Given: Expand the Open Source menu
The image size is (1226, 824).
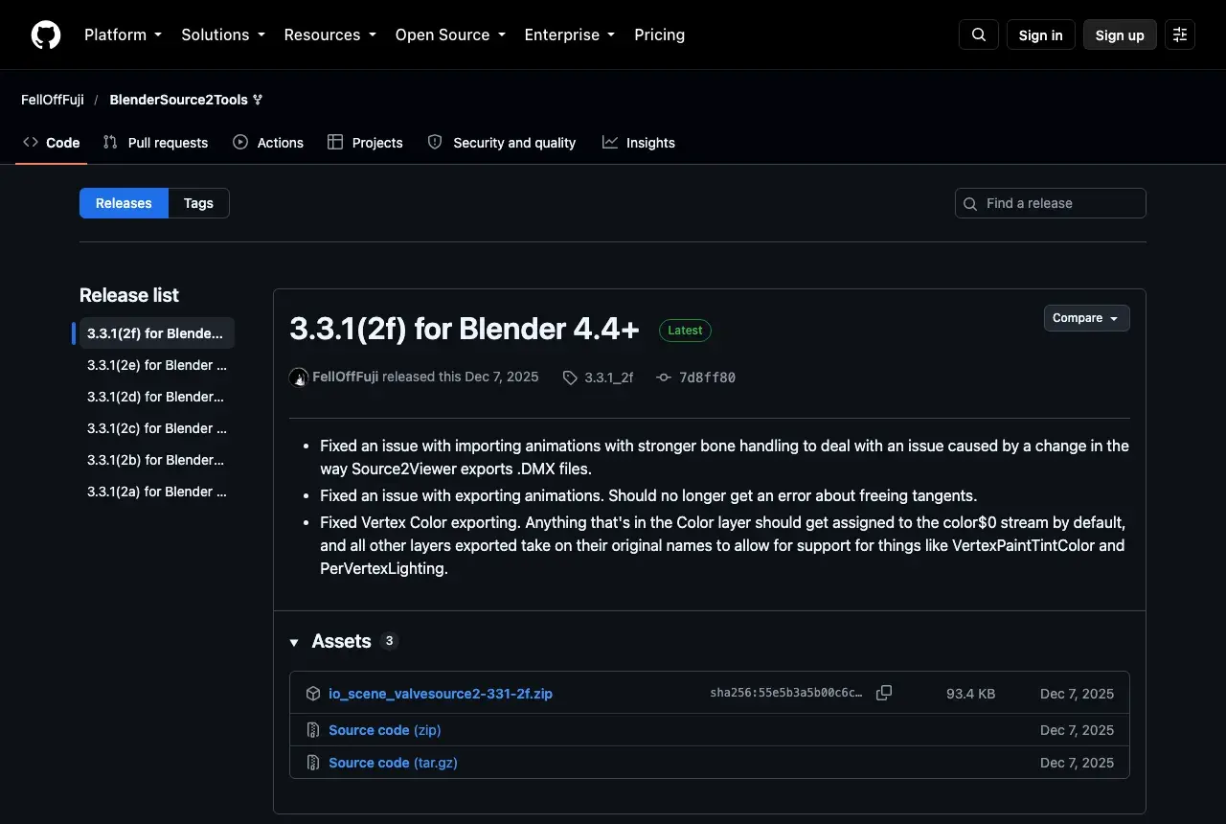Looking at the screenshot, I should 450,34.
